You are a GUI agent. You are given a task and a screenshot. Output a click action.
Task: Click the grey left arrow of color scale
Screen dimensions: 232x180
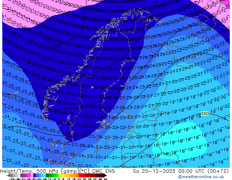[8, 176]
